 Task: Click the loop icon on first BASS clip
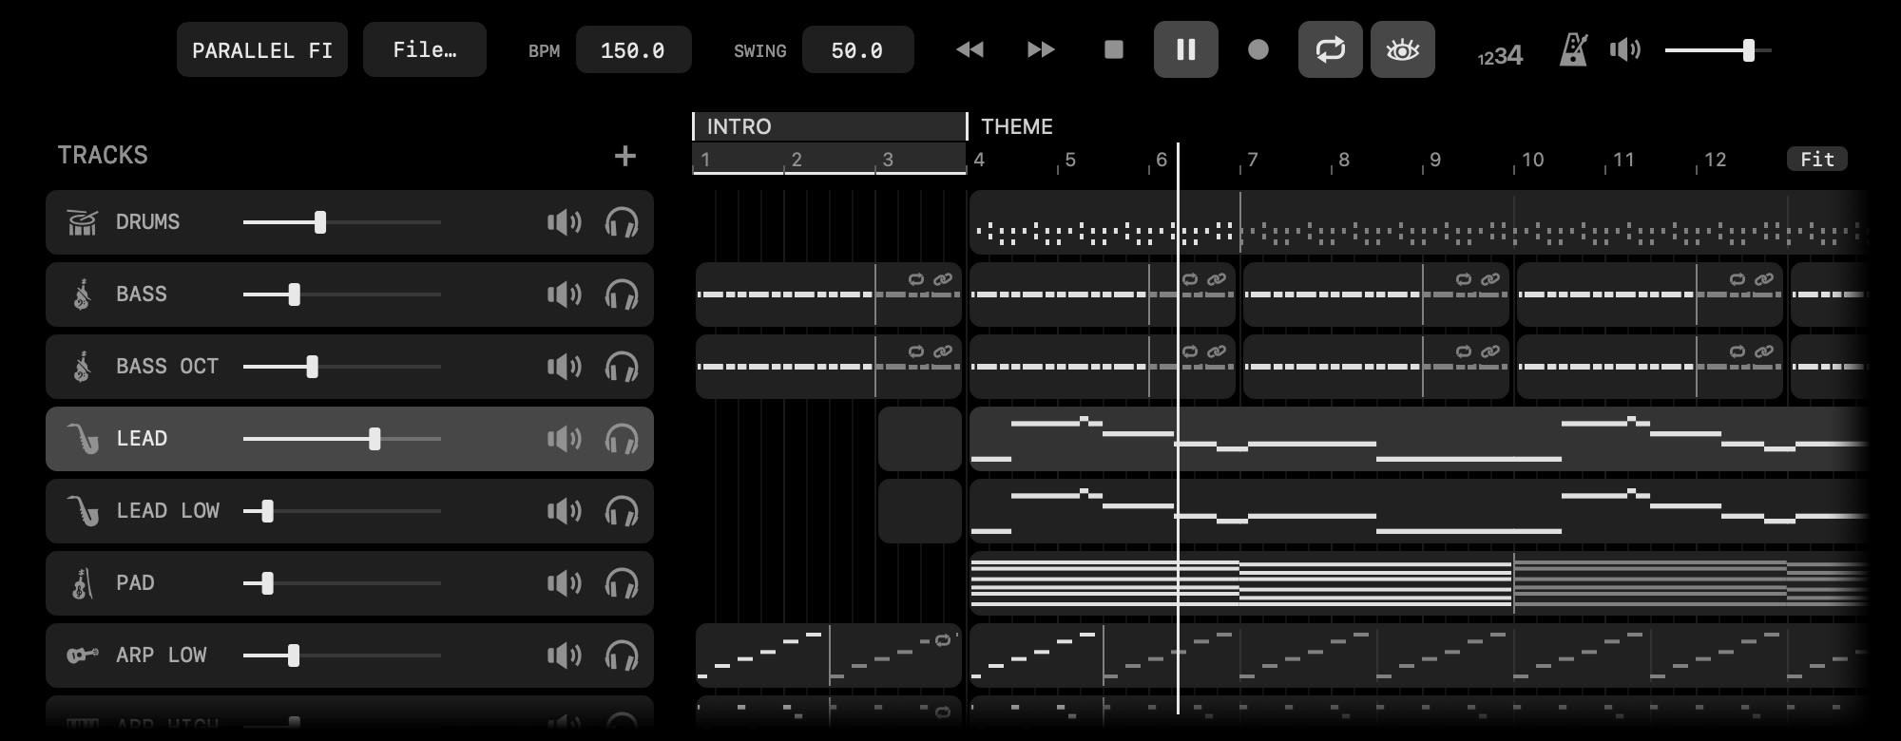916,279
